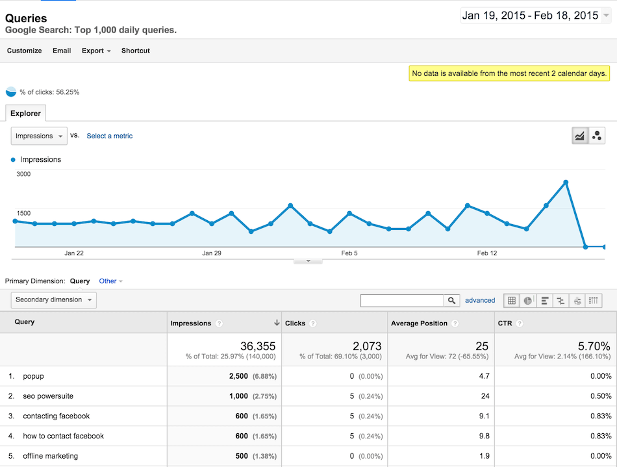Click inside the table search field
The width and height of the screenshot is (617, 467).
401,301
